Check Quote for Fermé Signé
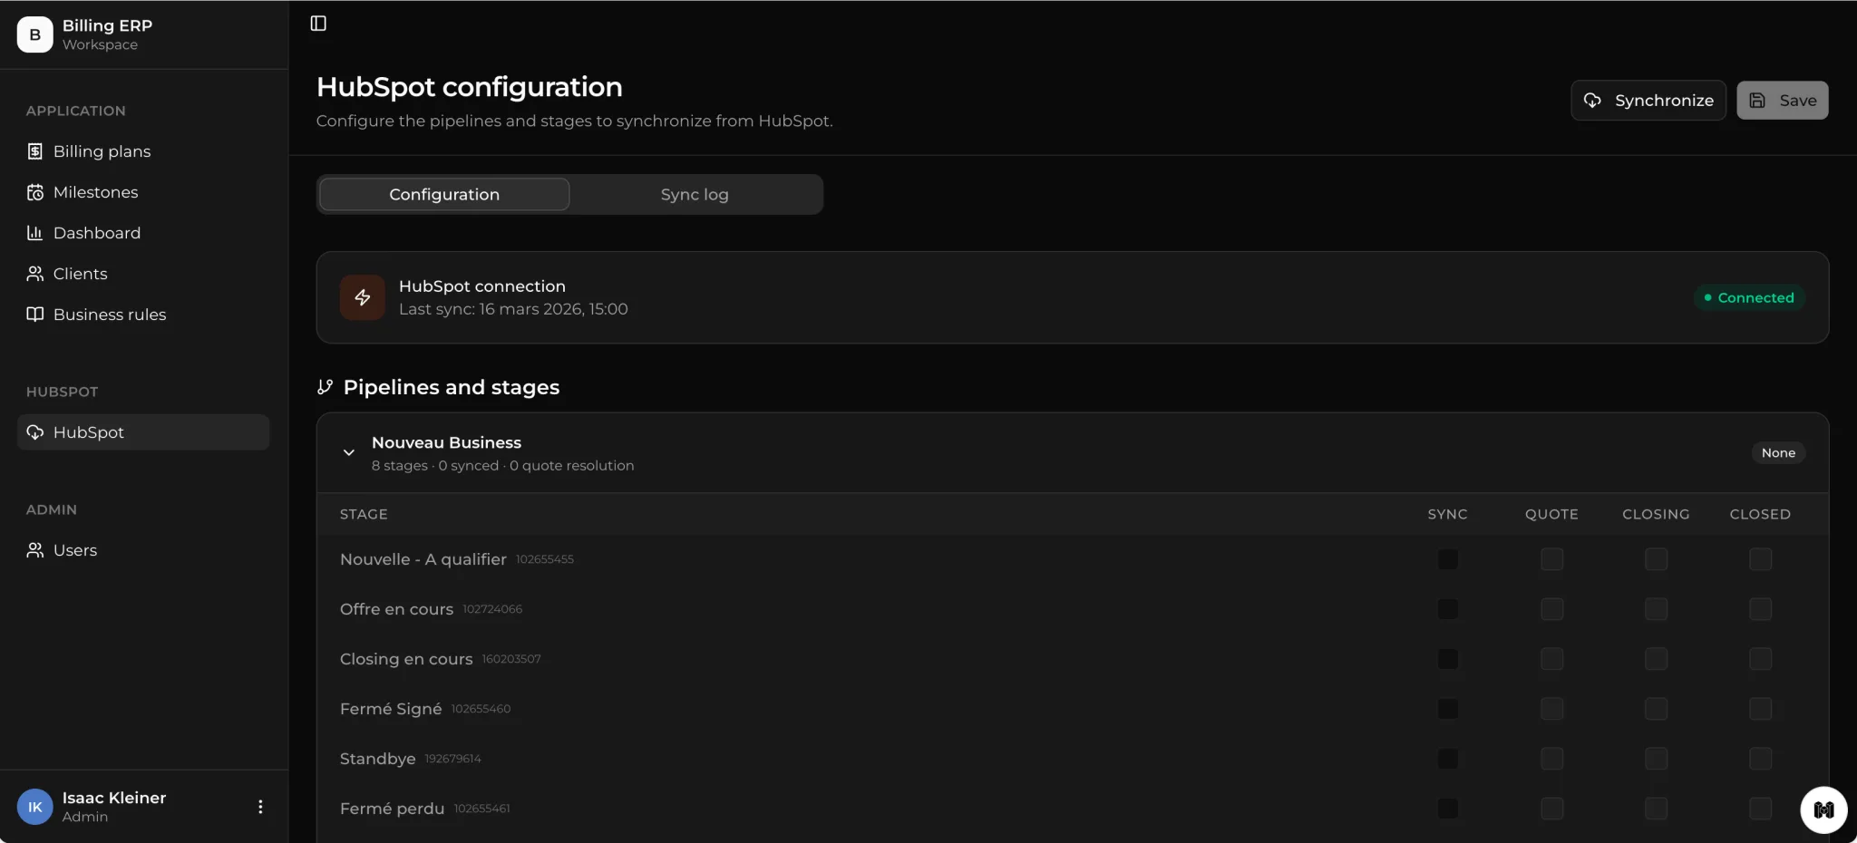This screenshot has height=843, width=1857. [1552, 709]
